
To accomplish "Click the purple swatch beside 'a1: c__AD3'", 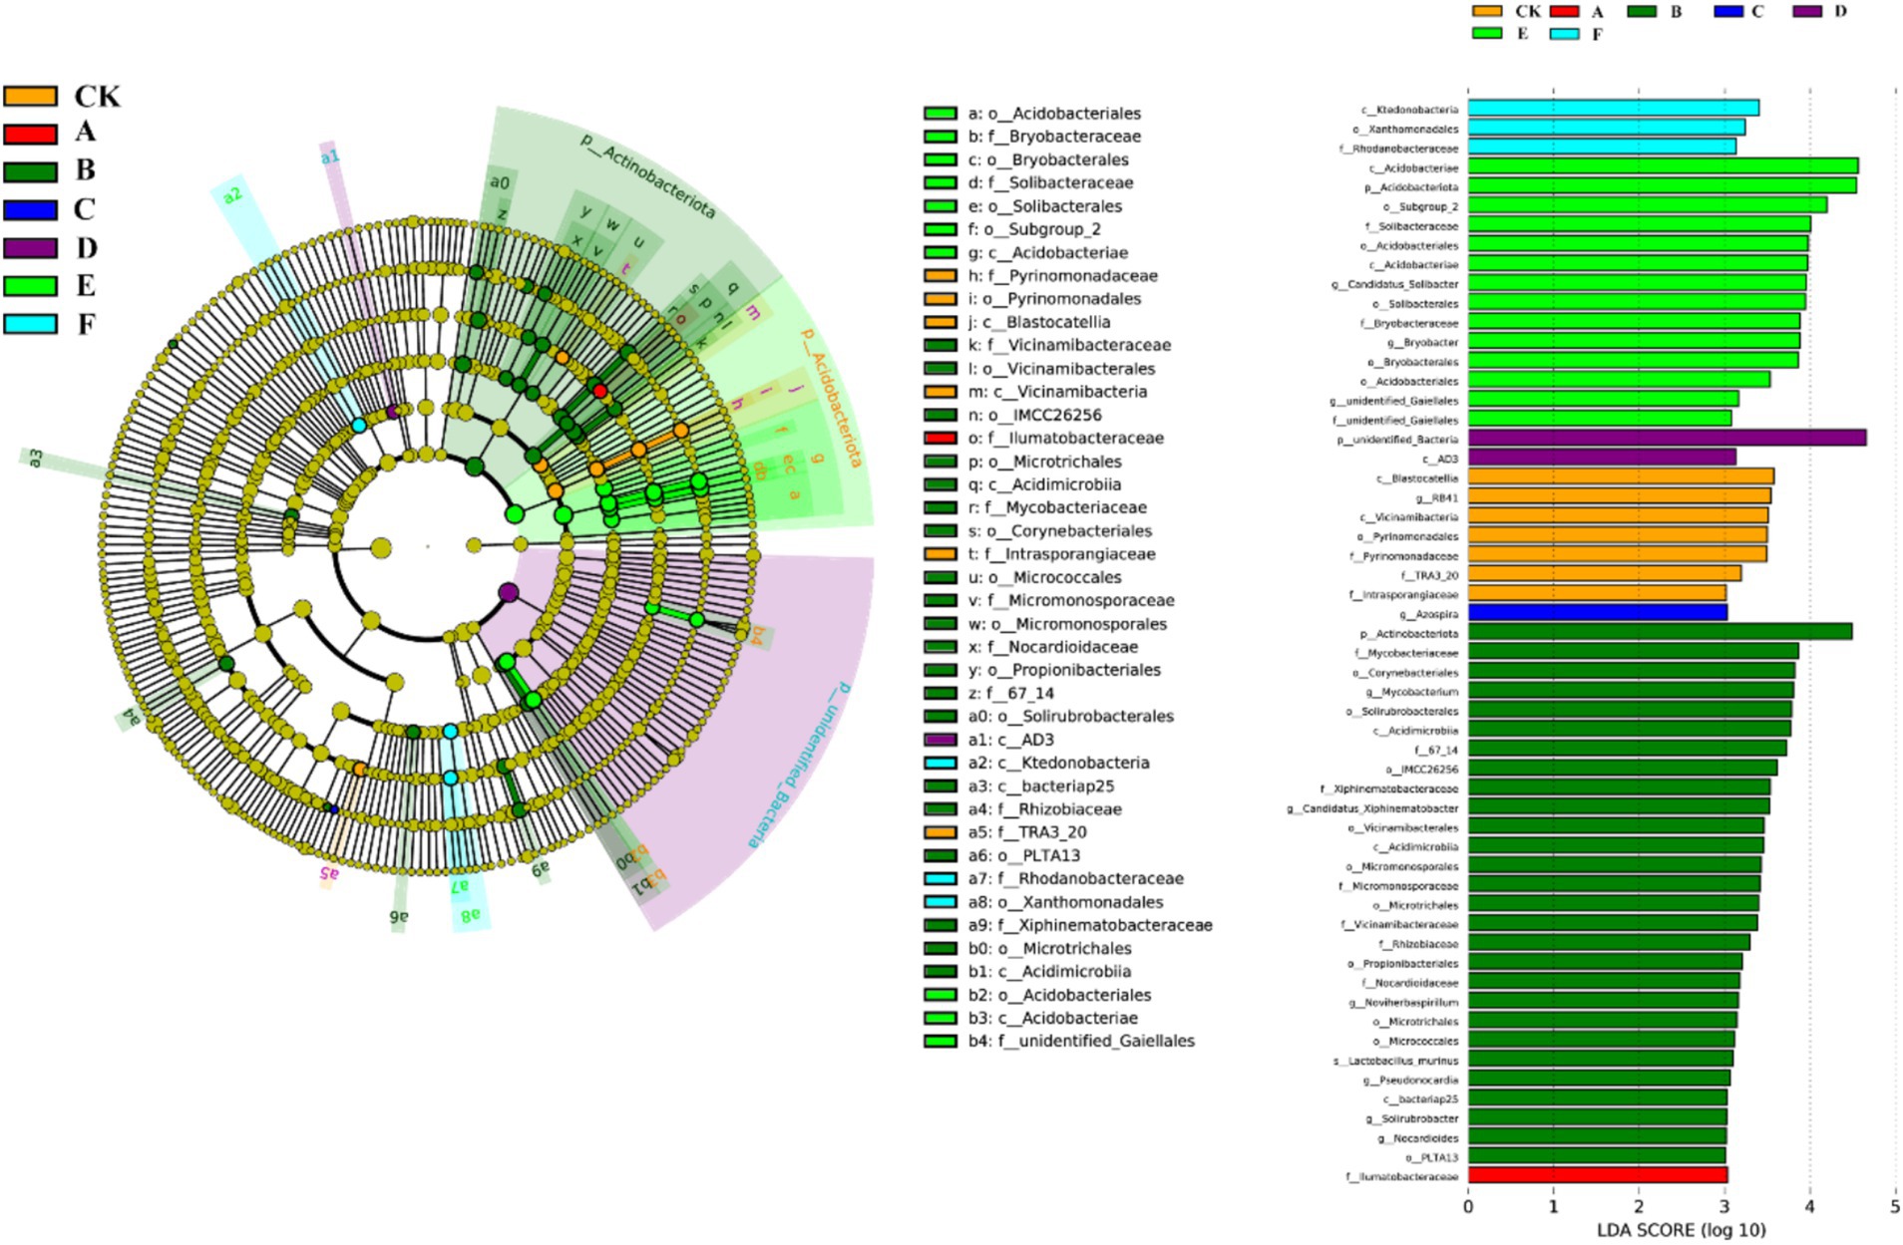I will [940, 740].
